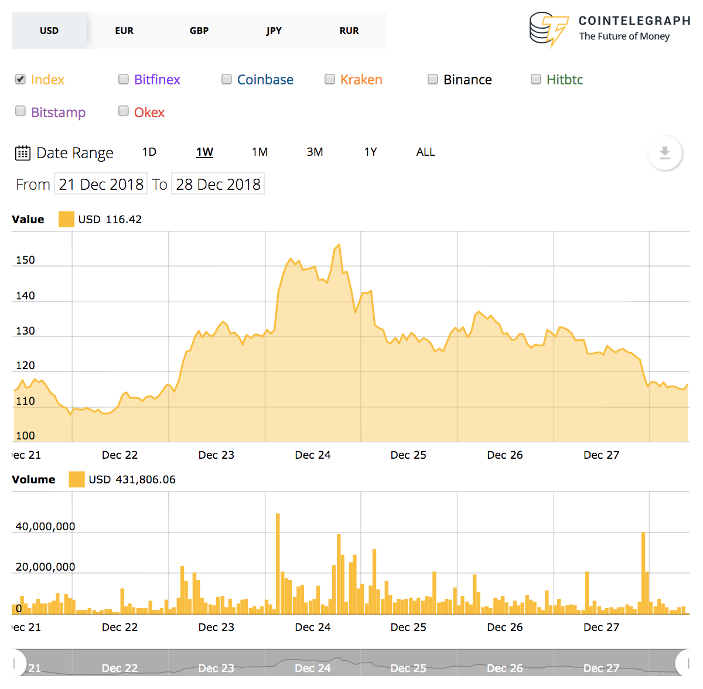Image resolution: width=703 pixels, height=689 pixels.
Task: Click the Cointelegraph coin stack logo
Action: pyautogui.click(x=548, y=29)
